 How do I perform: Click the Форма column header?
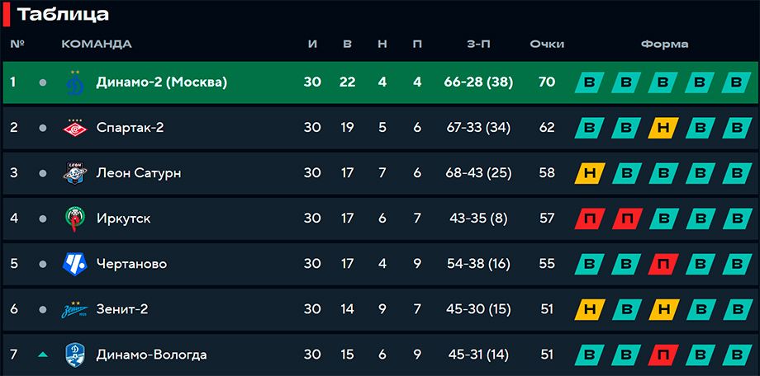click(664, 44)
